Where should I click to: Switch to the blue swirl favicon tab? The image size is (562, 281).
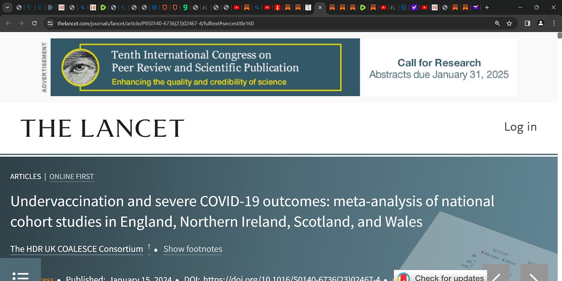pyautogui.click(x=403, y=7)
